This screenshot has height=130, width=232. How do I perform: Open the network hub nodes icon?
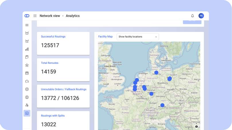(x=27, y=65)
